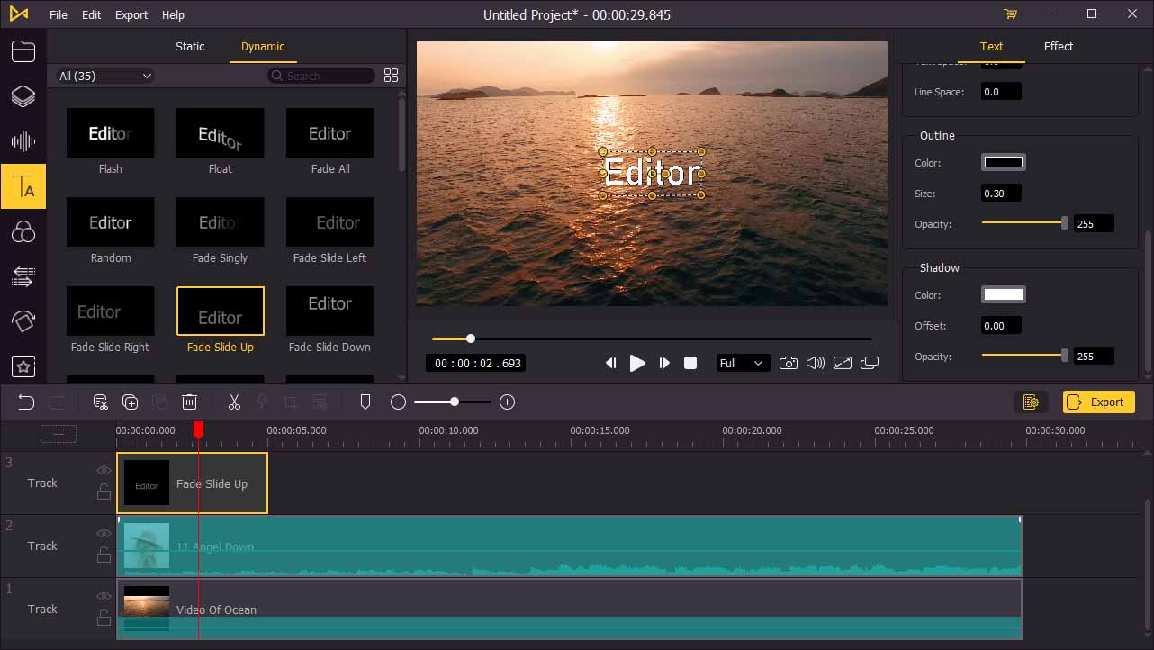
Task: Expand the grid view options beside search
Action: [391, 76]
